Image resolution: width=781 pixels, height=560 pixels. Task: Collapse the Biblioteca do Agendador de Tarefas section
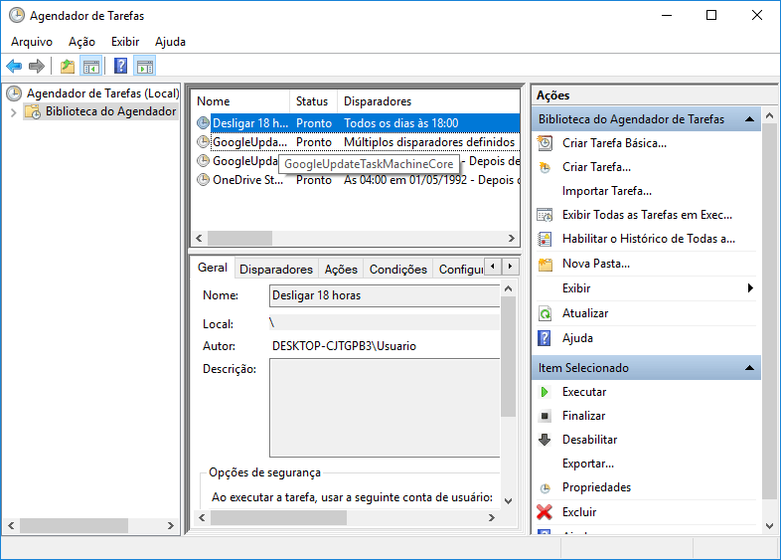click(749, 119)
